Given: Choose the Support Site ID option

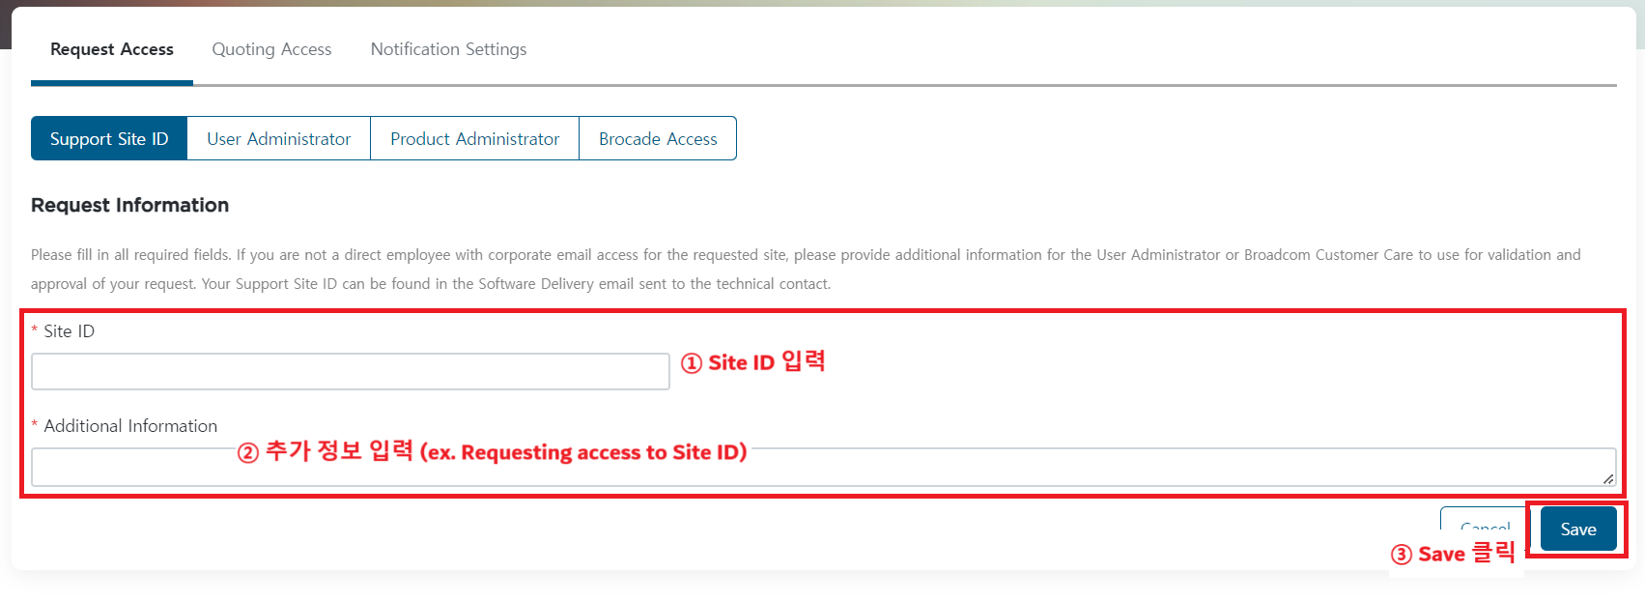Looking at the screenshot, I should tap(109, 139).
